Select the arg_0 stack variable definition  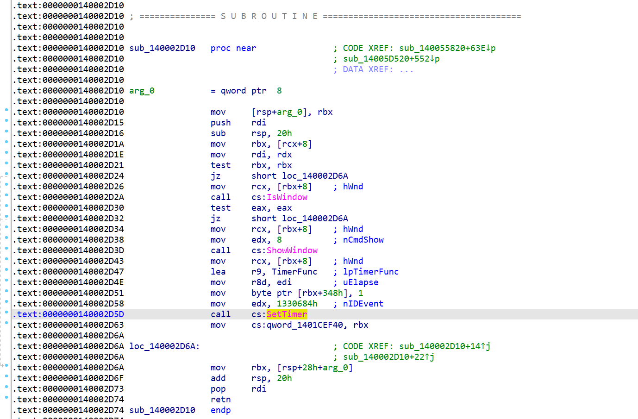click(x=142, y=91)
